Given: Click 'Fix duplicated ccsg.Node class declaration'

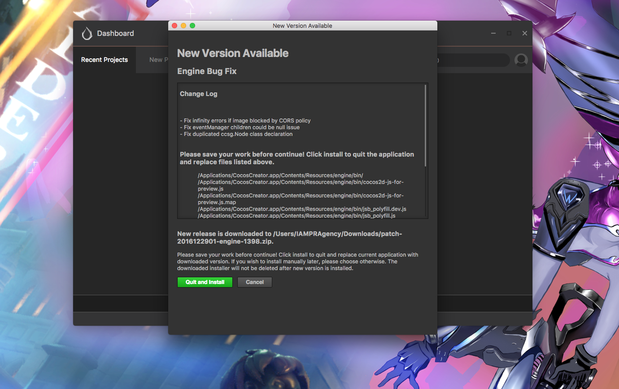Looking at the screenshot, I should [x=236, y=134].
